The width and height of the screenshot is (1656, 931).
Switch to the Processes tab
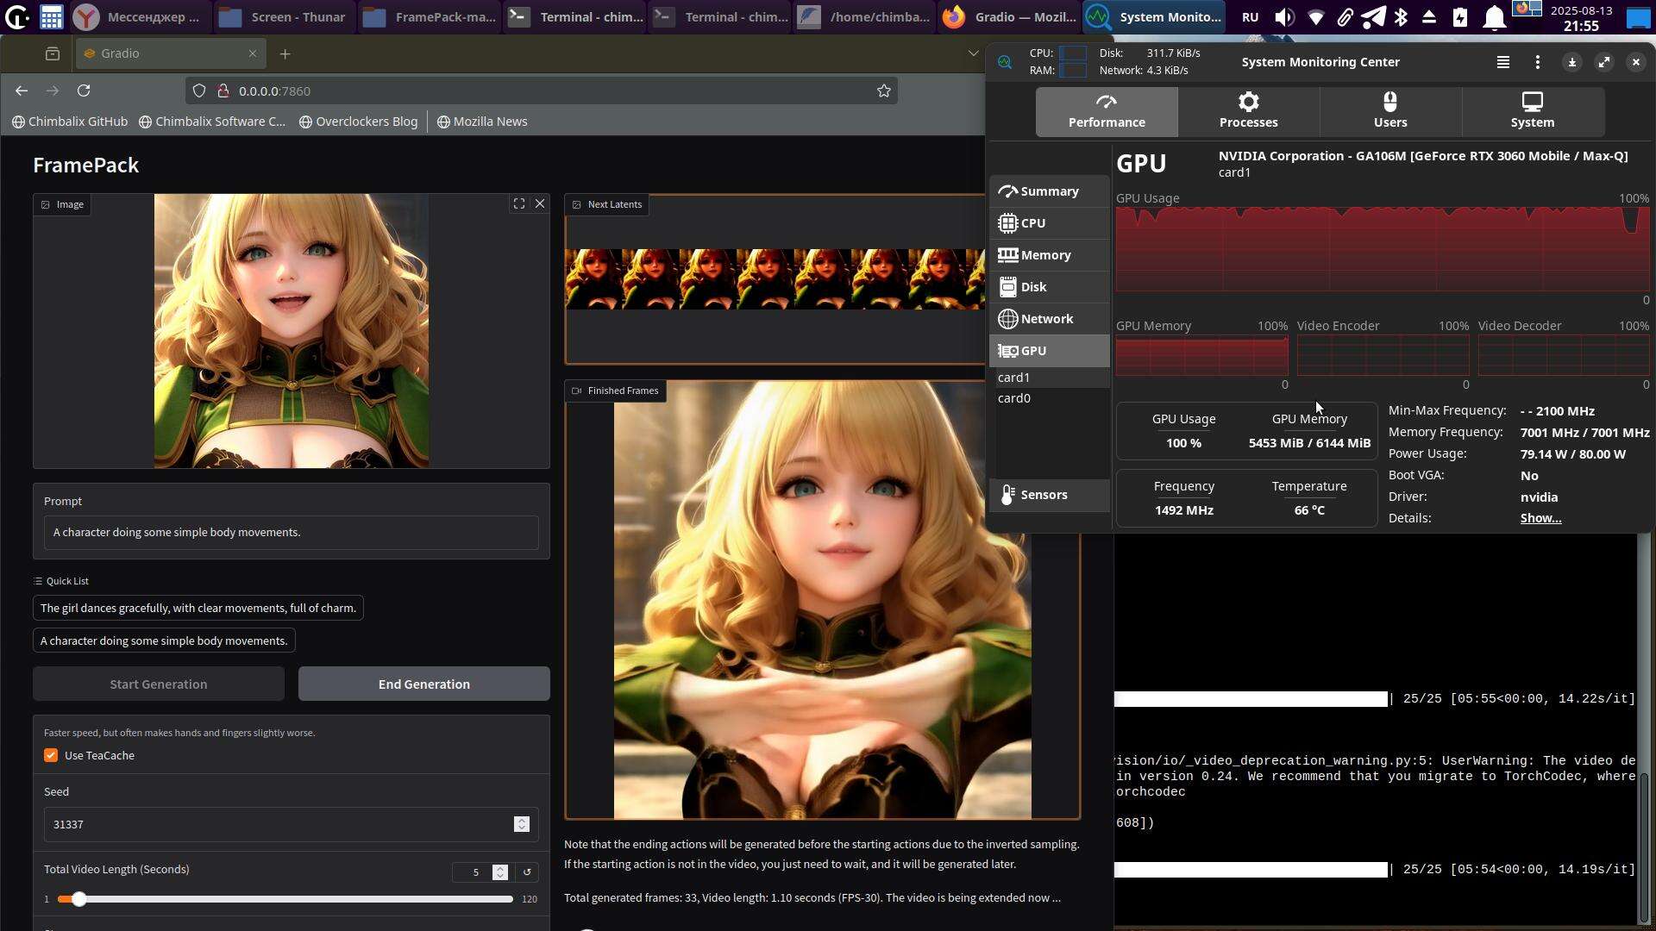click(1248, 111)
